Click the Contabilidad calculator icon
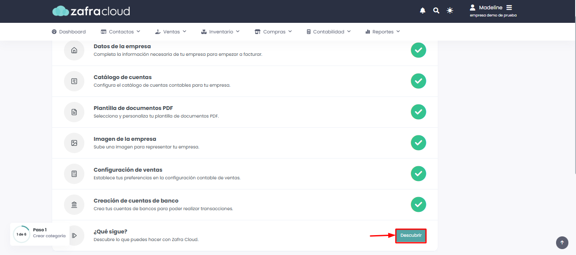 [309, 32]
